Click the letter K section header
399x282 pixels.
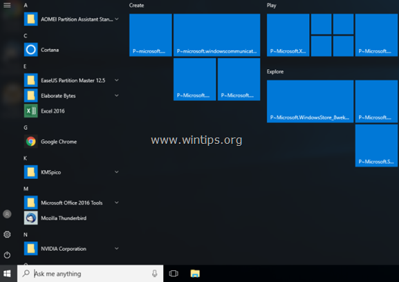(25, 158)
